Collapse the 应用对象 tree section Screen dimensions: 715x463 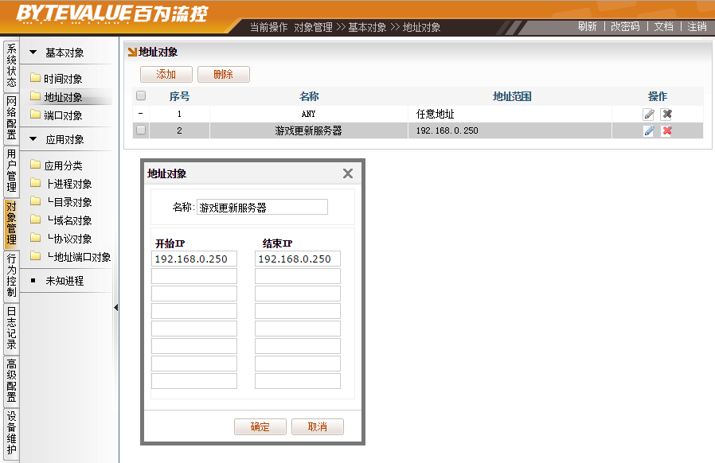coord(33,139)
